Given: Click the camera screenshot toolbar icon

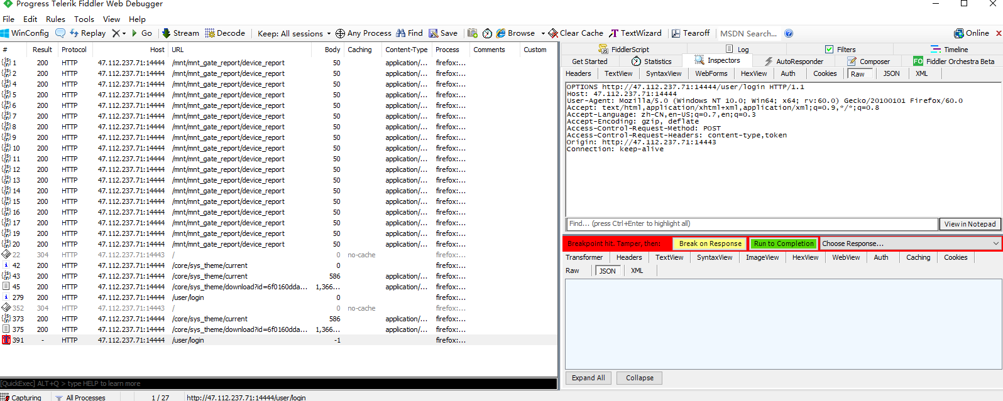Looking at the screenshot, I should point(473,33).
